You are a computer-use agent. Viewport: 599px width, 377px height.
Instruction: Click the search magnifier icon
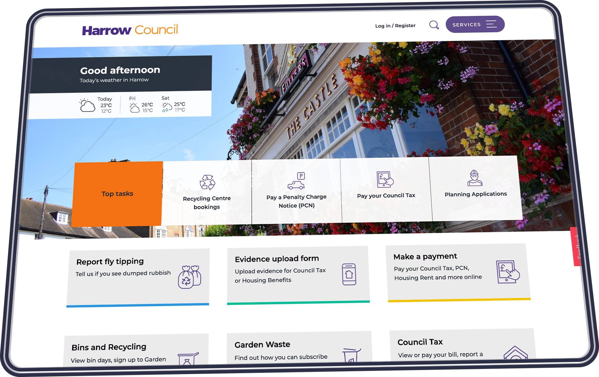[434, 25]
